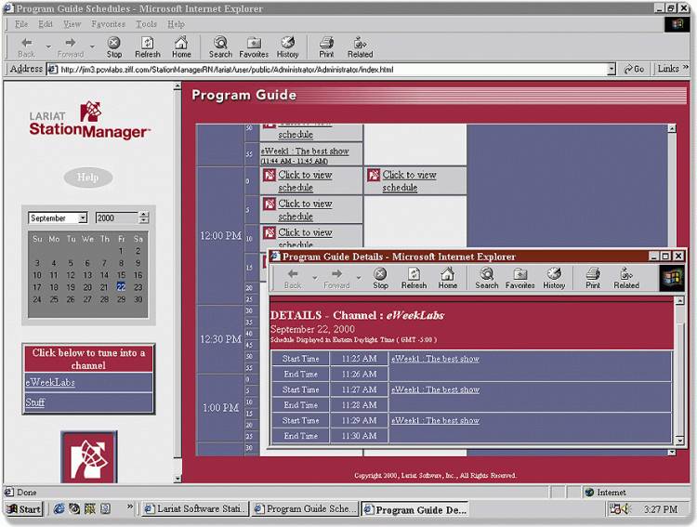Viewport: 697px width, 527px height.
Task: Select September 22 on the calendar
Action: 121,287
